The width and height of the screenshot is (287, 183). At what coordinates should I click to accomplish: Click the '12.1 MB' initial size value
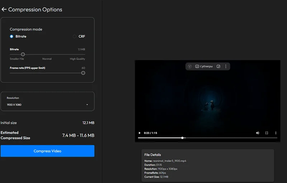pos(88,123)
